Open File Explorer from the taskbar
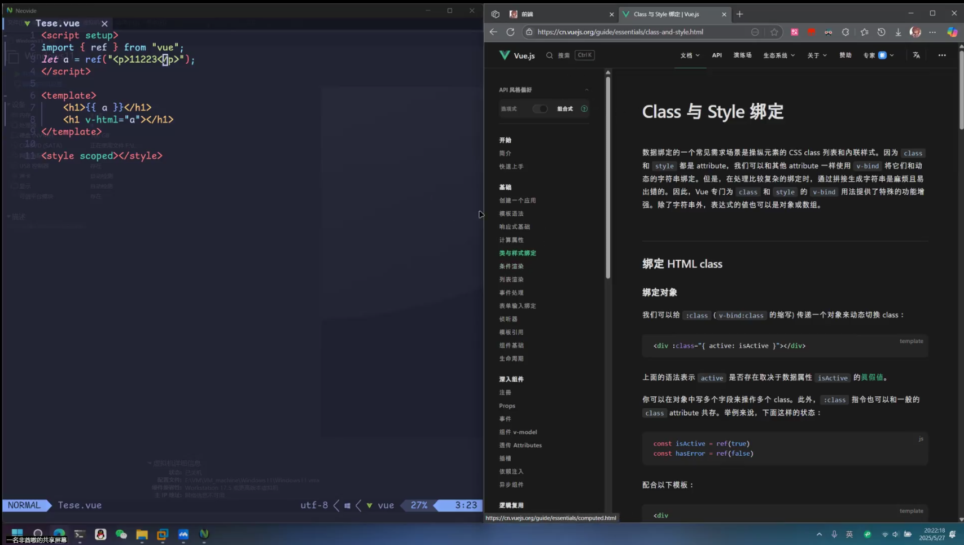Image resolution: width=964 pixels, height=545 pixels. [x=142, y=534]
